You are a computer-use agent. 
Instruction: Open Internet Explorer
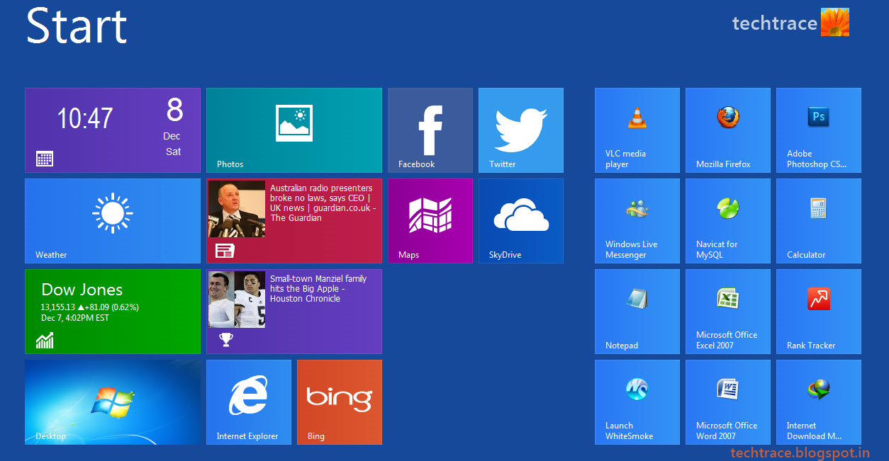click(249, 402)
